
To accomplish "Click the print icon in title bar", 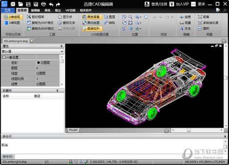I will pyautogui.click(x=44, y=4).
